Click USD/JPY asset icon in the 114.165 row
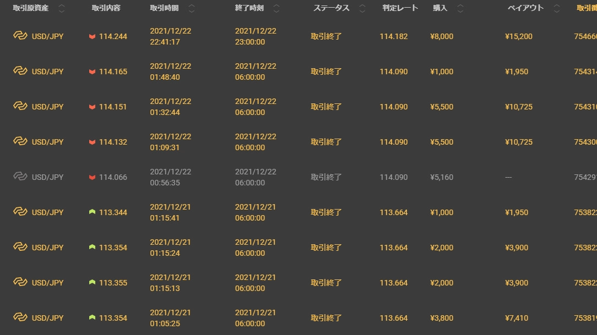The image size is (597, 335). (20, 72)
